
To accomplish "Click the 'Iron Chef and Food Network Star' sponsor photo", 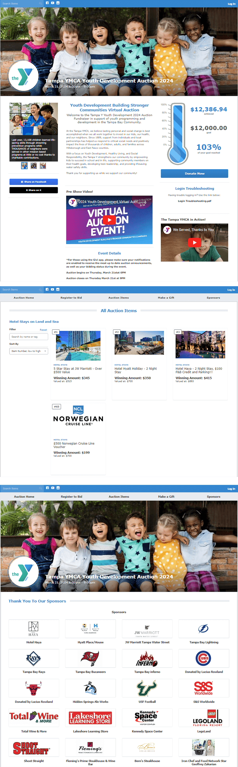I will click(204, 747).
